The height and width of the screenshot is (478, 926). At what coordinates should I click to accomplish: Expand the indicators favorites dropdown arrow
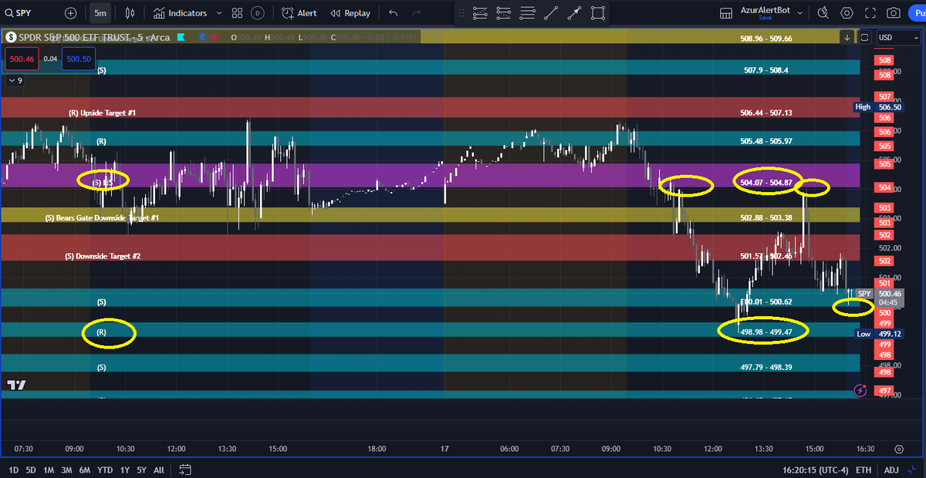point(220,13)
